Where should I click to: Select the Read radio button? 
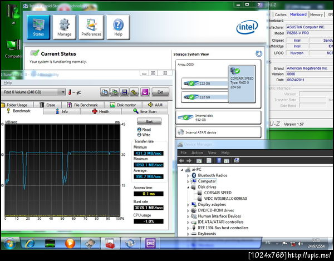139,130
